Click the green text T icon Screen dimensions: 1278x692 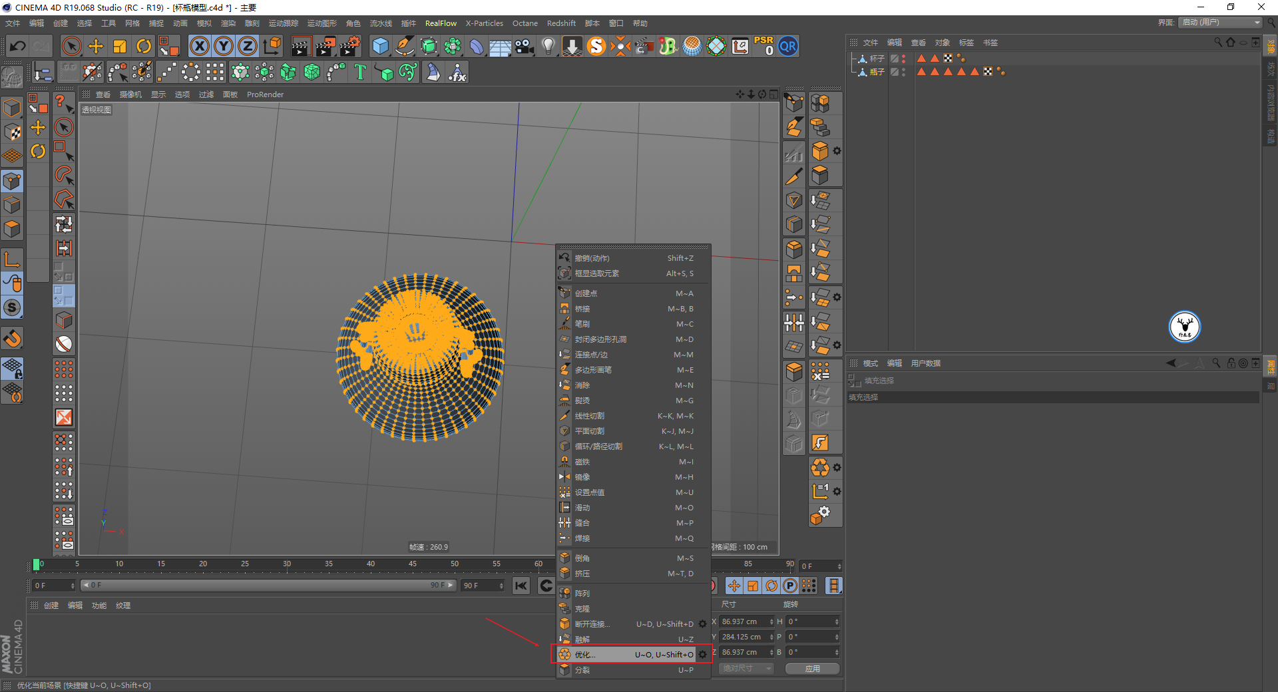click(360, 72)
